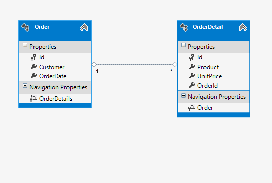
Task: Collapse the Order entity with chevron
Action: coord(84,27)
